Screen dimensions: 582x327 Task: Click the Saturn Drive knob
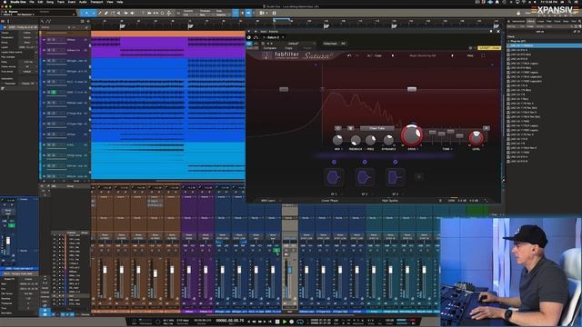pyautogui.click(x=411, y=135)
